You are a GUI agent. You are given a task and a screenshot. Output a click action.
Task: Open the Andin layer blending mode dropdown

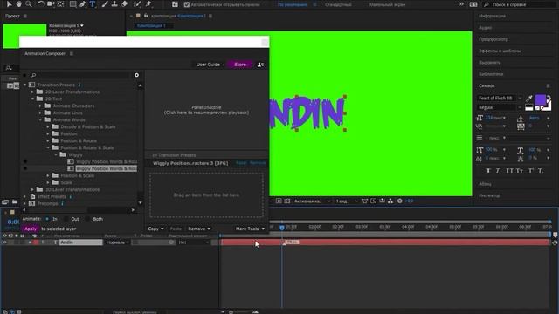click(x=117, y=242)
